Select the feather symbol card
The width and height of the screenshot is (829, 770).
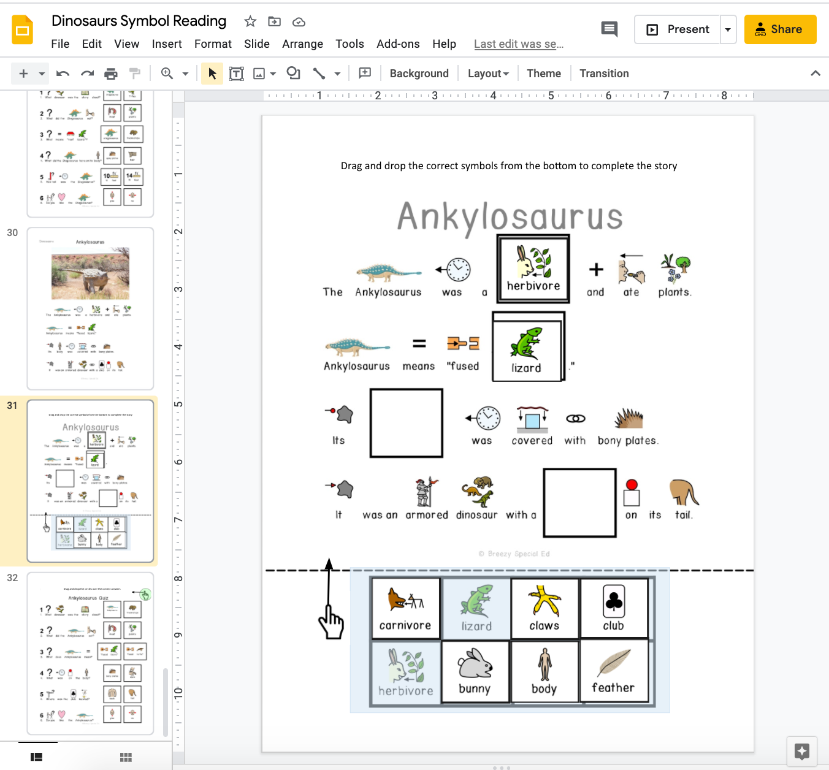pyautogui.click(x=614, y=669)
